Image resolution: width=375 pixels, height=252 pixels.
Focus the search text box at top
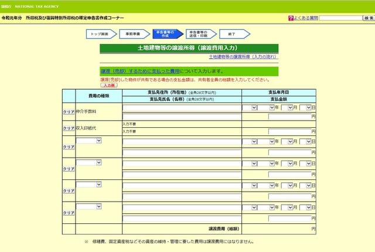coord(340,18)
